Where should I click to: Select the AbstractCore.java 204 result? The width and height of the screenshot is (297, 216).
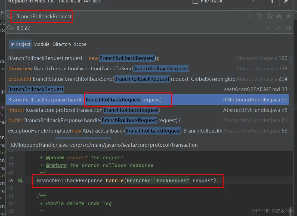(x=147, y=79)
